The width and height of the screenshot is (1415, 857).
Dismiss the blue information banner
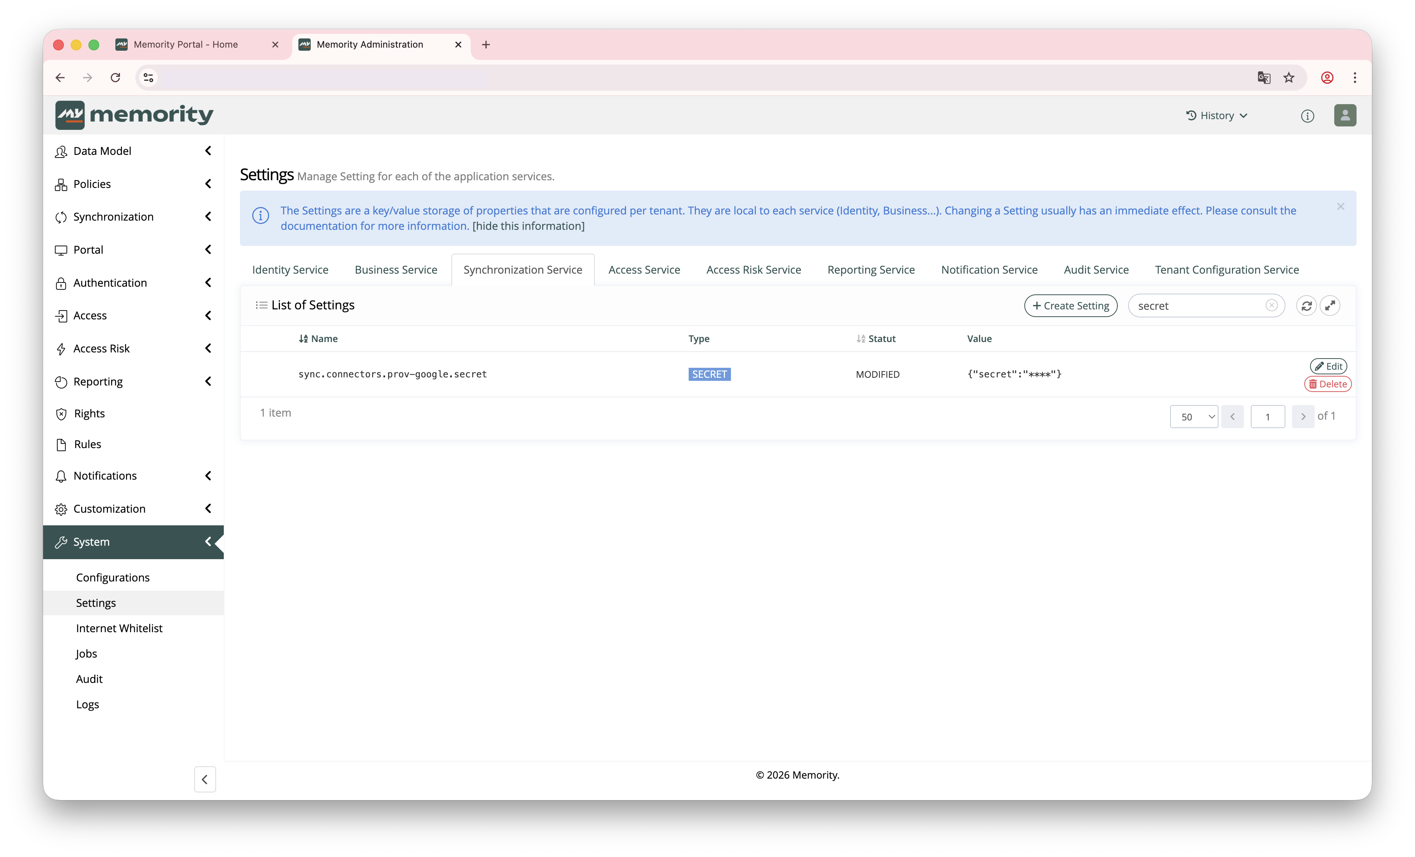coord(1340,207)
